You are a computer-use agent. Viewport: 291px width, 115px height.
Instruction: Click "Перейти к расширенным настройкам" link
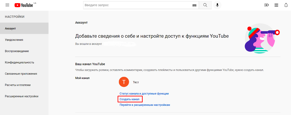[145, 105]
